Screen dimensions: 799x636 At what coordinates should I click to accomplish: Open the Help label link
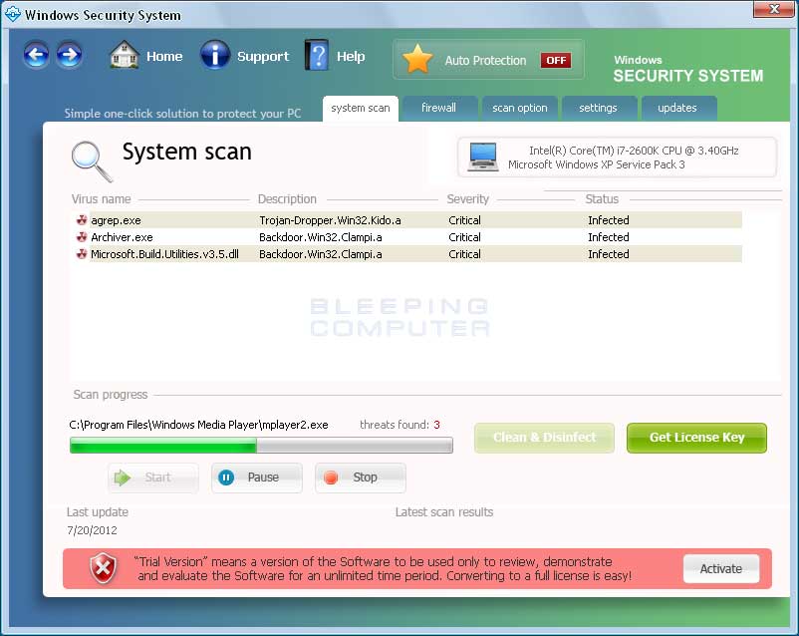click(351, 56)
